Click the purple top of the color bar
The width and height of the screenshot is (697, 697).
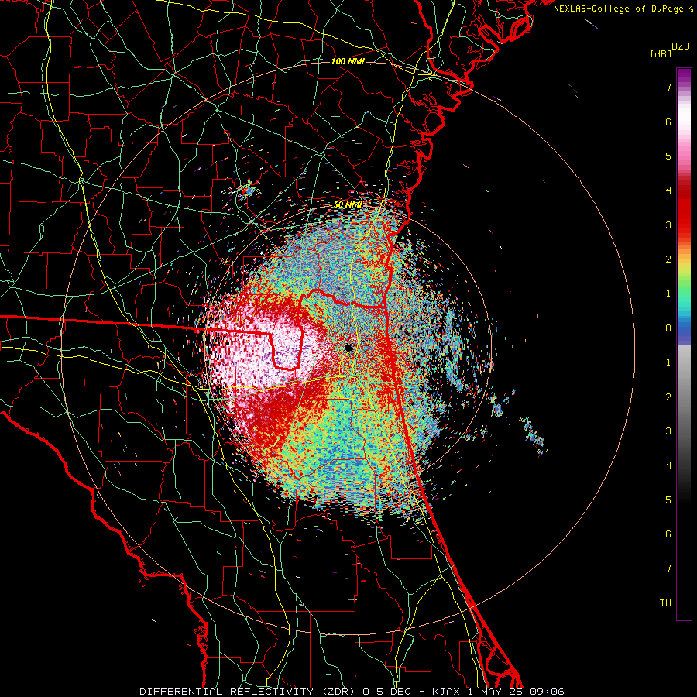click(x=684, y=76)
